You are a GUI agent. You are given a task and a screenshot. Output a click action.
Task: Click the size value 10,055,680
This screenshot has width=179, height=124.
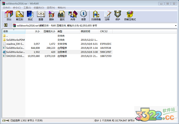[x=34, y=56]
